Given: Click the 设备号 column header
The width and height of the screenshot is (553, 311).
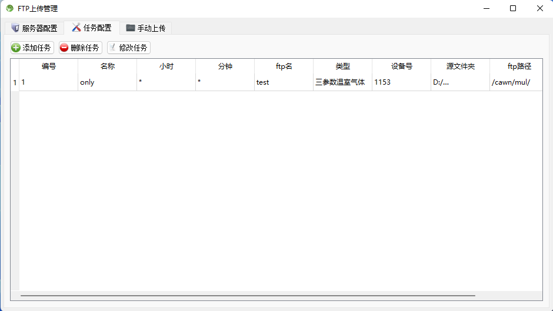Looking at the screenshot, I should coord(402,66).
